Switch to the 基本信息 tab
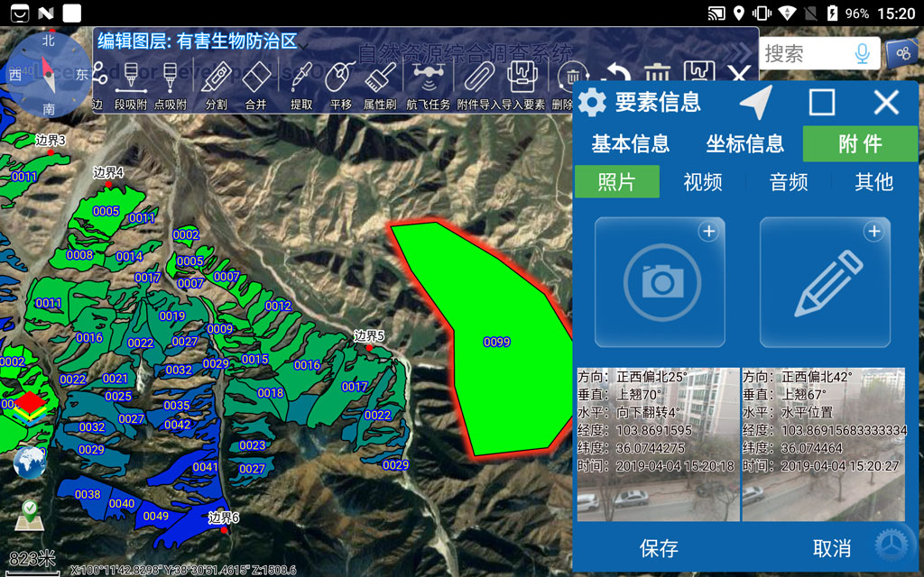Screen dimensions: 924x577 coord(630,143)
